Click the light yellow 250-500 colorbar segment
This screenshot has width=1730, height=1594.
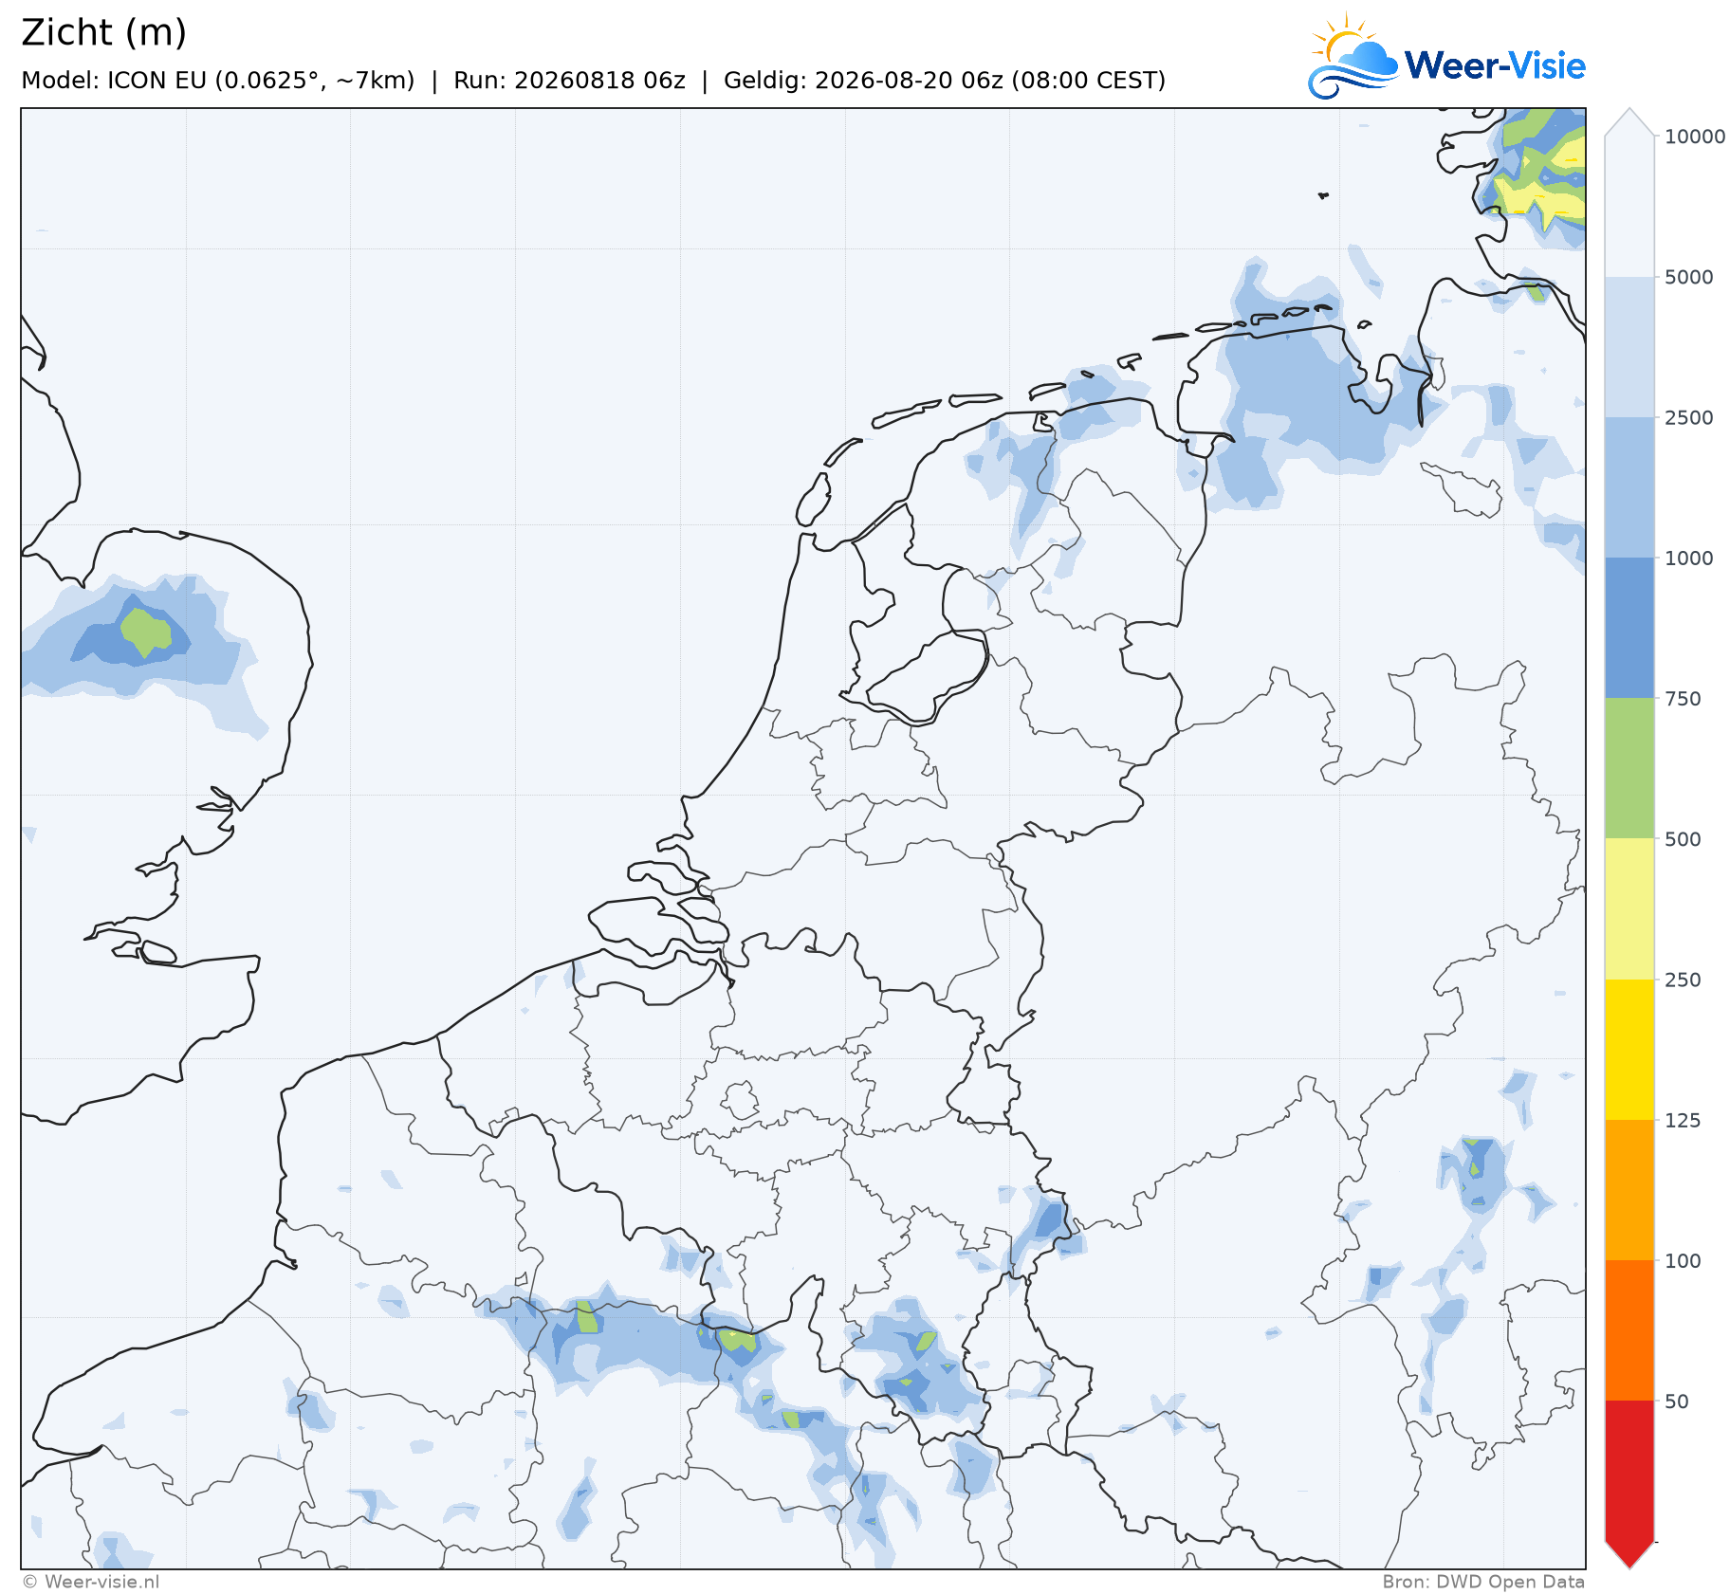[1629, 908]
